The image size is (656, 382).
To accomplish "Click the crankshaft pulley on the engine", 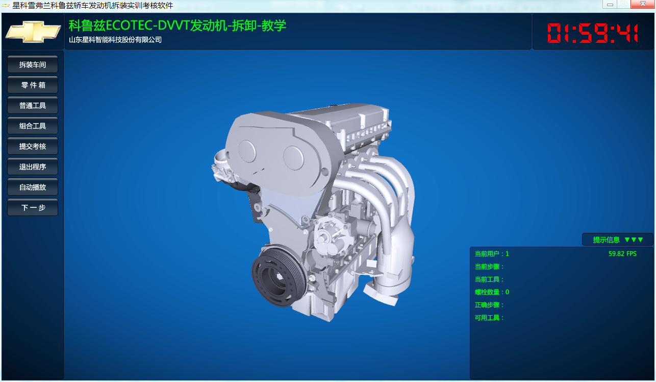I will coord(278,278).
